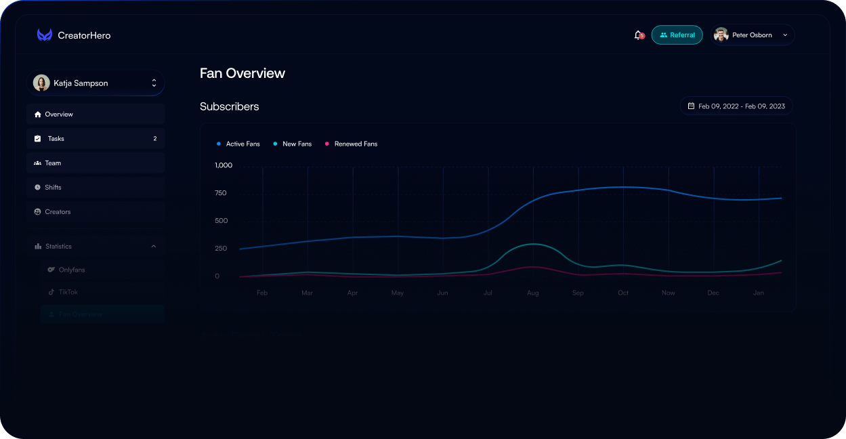Click the CreatorHero logo icon
The height and width of the screenshot is (439, 846).
pos(45,35)
